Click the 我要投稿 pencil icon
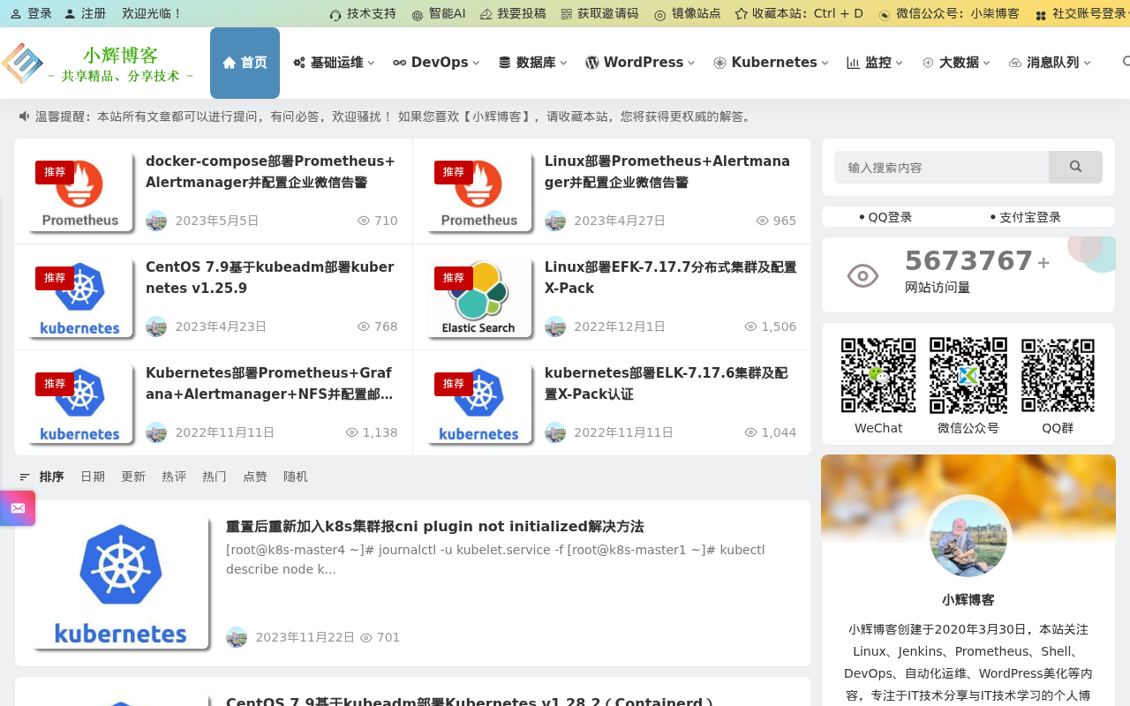1130x706 pixels. 486,15
